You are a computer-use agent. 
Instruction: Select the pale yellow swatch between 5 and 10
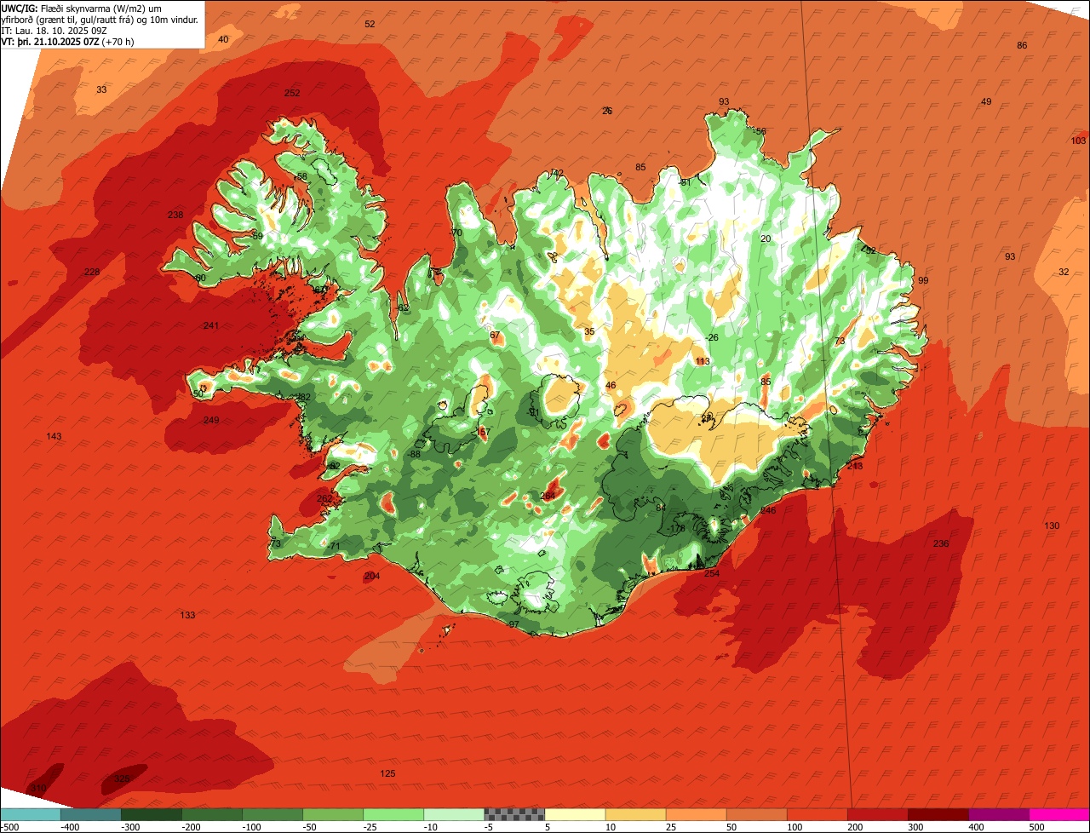pos(574,814)
